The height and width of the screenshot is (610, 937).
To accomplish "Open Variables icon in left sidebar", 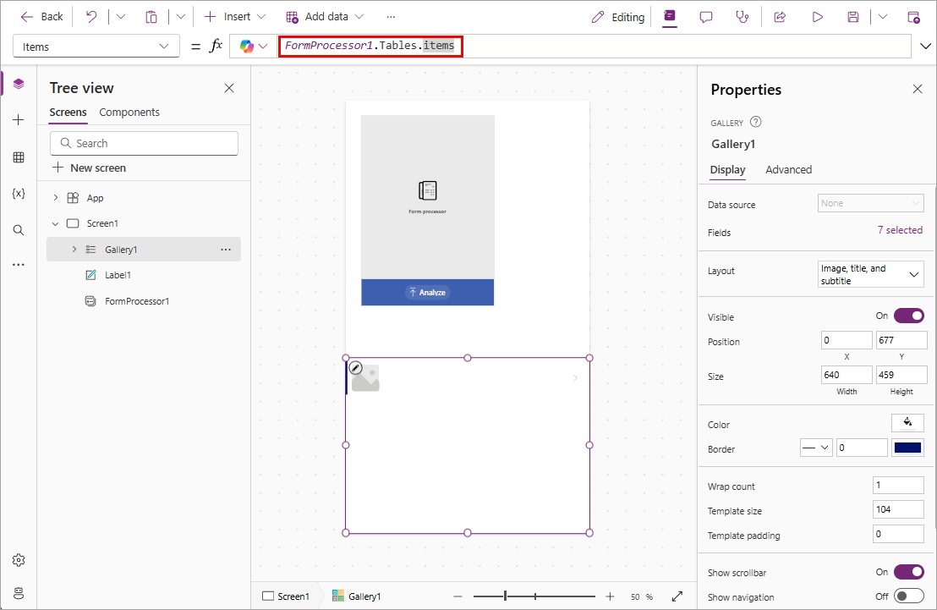I will tap(19, 194).
